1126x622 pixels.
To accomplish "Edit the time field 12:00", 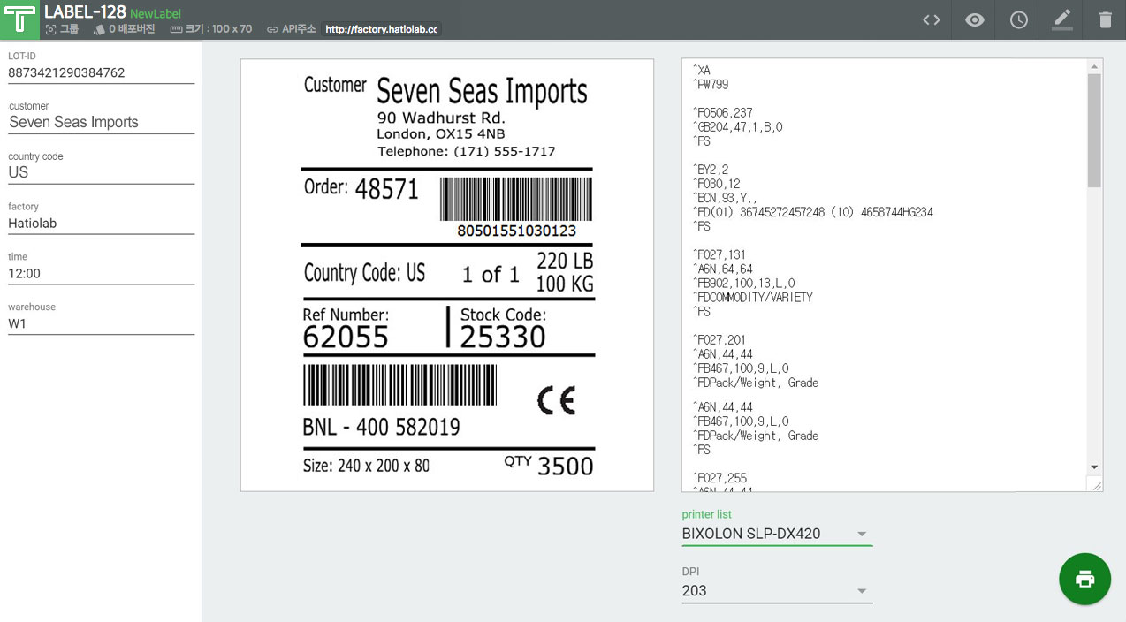I will [x=101, y=274].
